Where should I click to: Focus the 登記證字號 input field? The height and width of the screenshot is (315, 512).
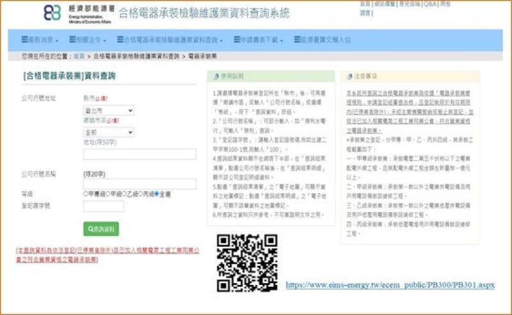coord(104,206)
